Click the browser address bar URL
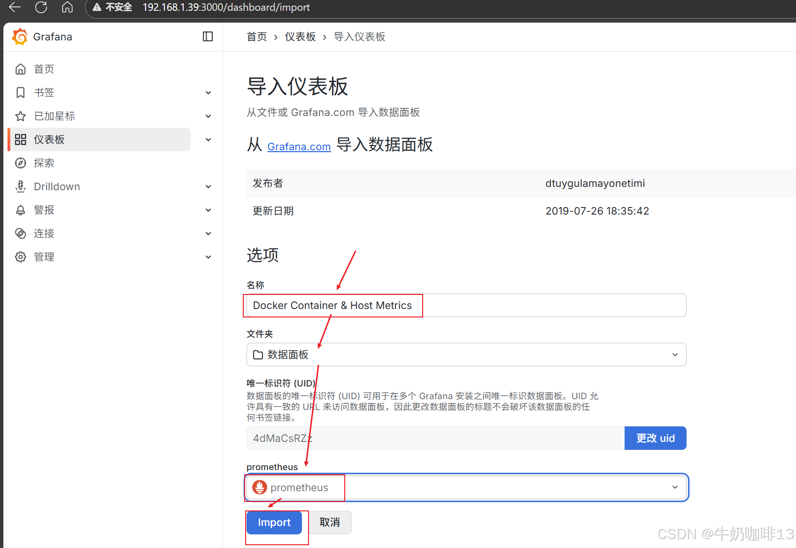796x548 pixels. (226, 8)
